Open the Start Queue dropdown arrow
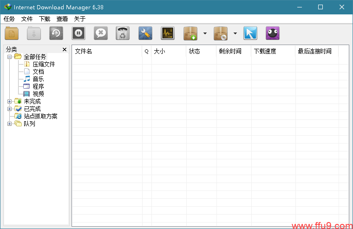 [205, 33]
